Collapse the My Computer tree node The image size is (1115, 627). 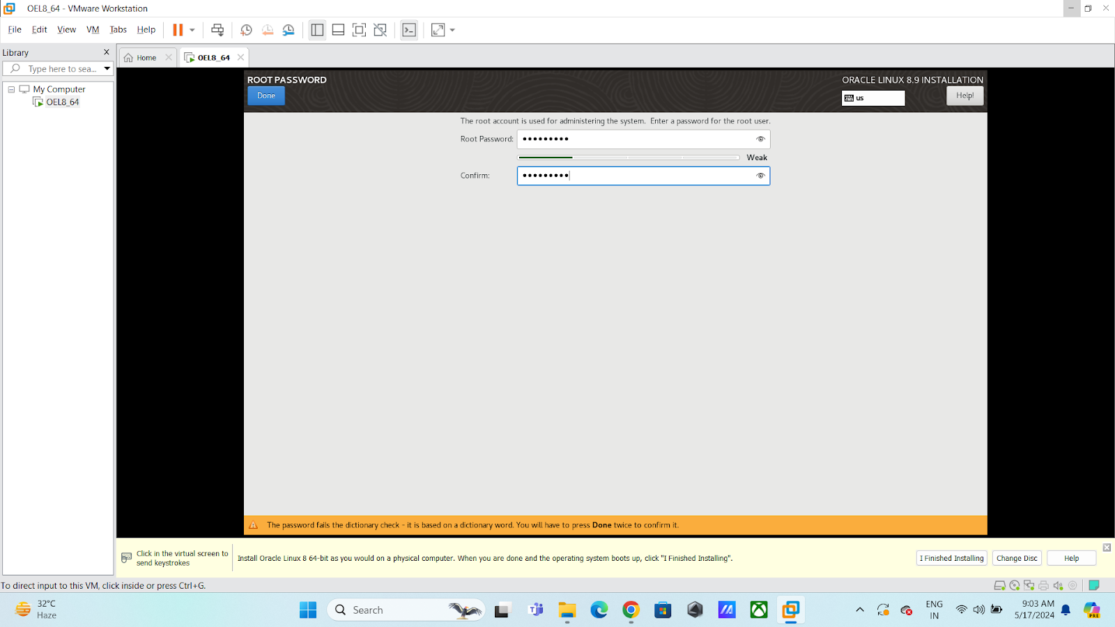[11, 89]
